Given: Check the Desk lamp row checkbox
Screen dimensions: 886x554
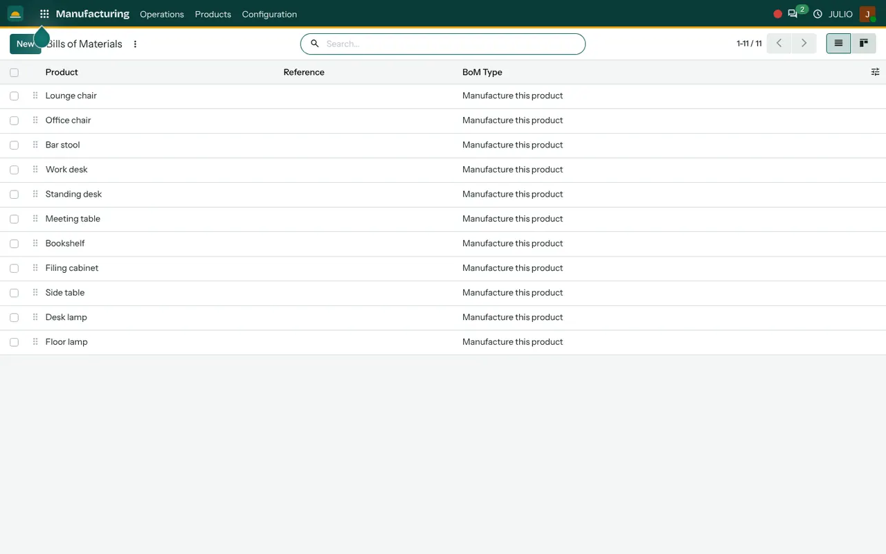Looking at the screenshot, I should (x=14, y=317).
